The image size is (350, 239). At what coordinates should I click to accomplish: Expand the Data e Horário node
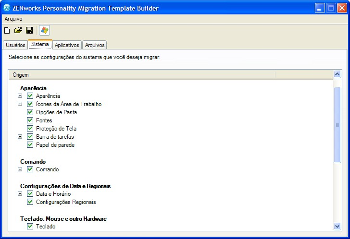20,194
